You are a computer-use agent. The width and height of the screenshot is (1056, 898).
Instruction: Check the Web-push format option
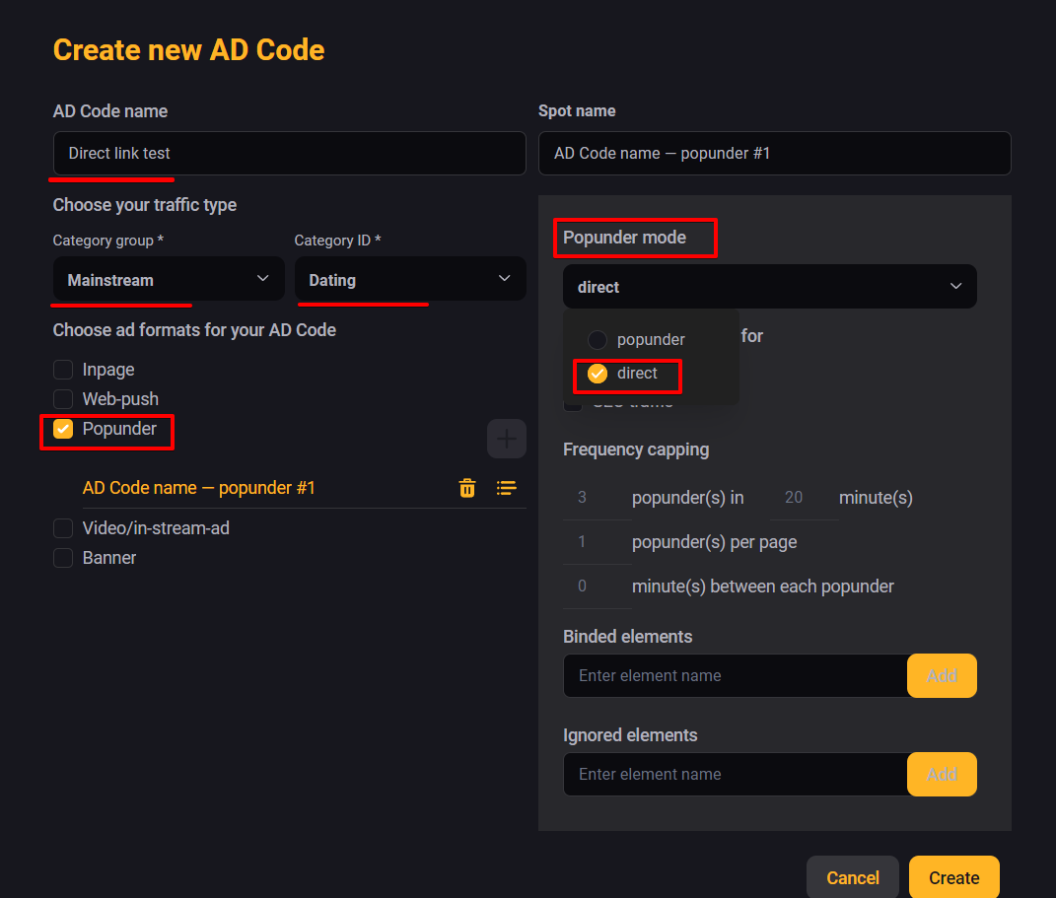coord(63,399)
